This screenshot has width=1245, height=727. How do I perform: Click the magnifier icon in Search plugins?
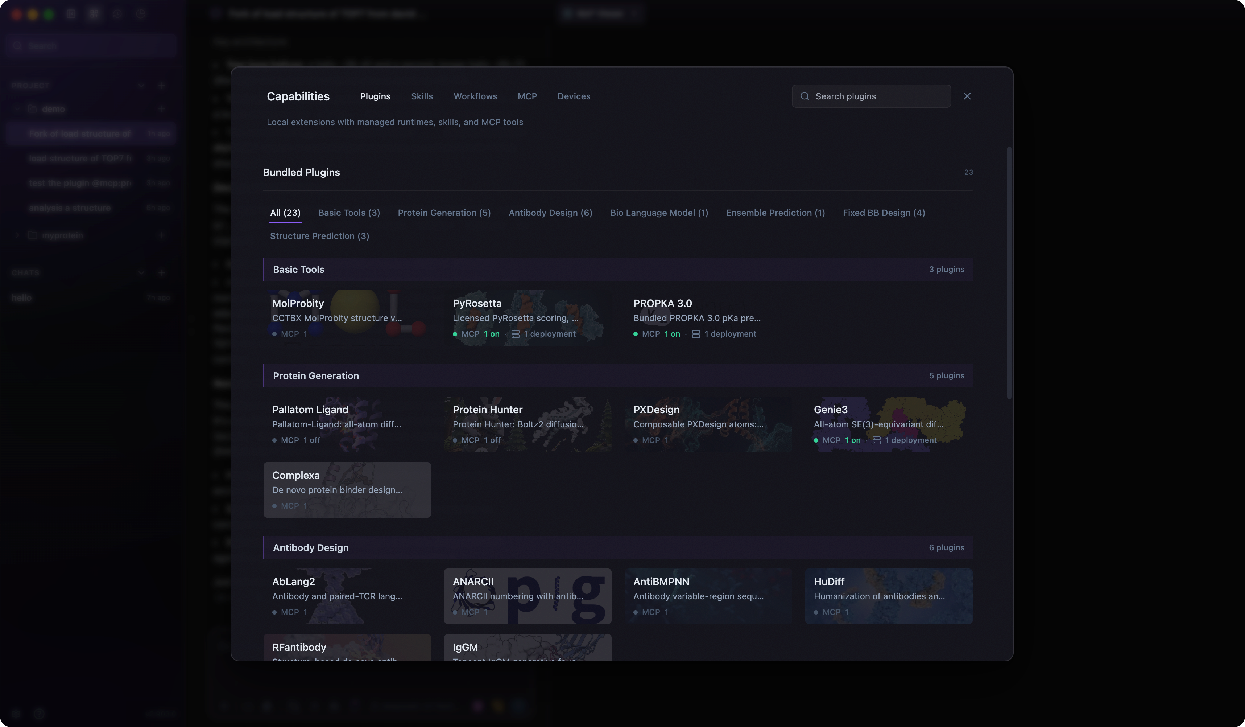[x=805, y=96]
